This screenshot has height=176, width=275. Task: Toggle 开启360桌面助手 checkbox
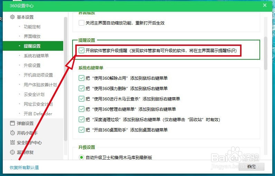coord(82,130)
